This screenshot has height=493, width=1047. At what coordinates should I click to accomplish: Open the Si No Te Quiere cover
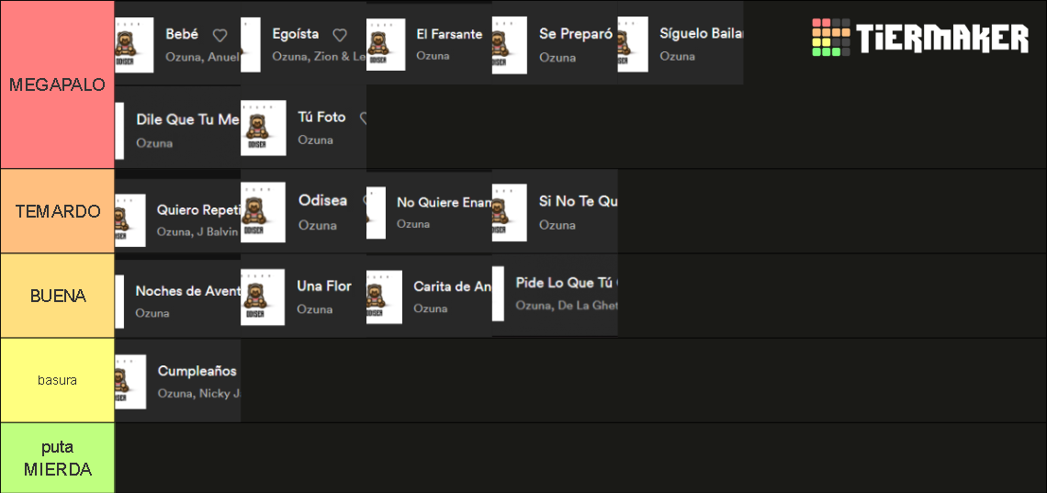click(x=510, y=213)
